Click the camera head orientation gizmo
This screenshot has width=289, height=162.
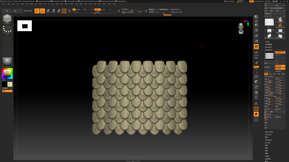240,28
